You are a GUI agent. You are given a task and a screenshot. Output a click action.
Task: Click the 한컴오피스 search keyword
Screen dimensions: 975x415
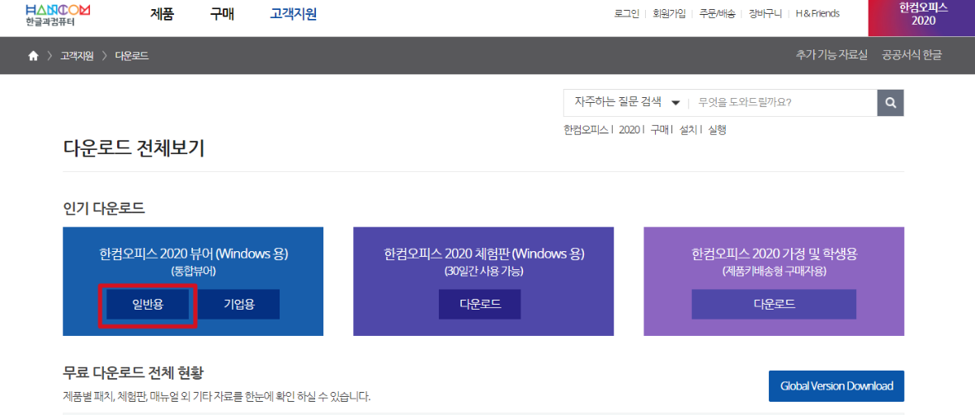586,130
